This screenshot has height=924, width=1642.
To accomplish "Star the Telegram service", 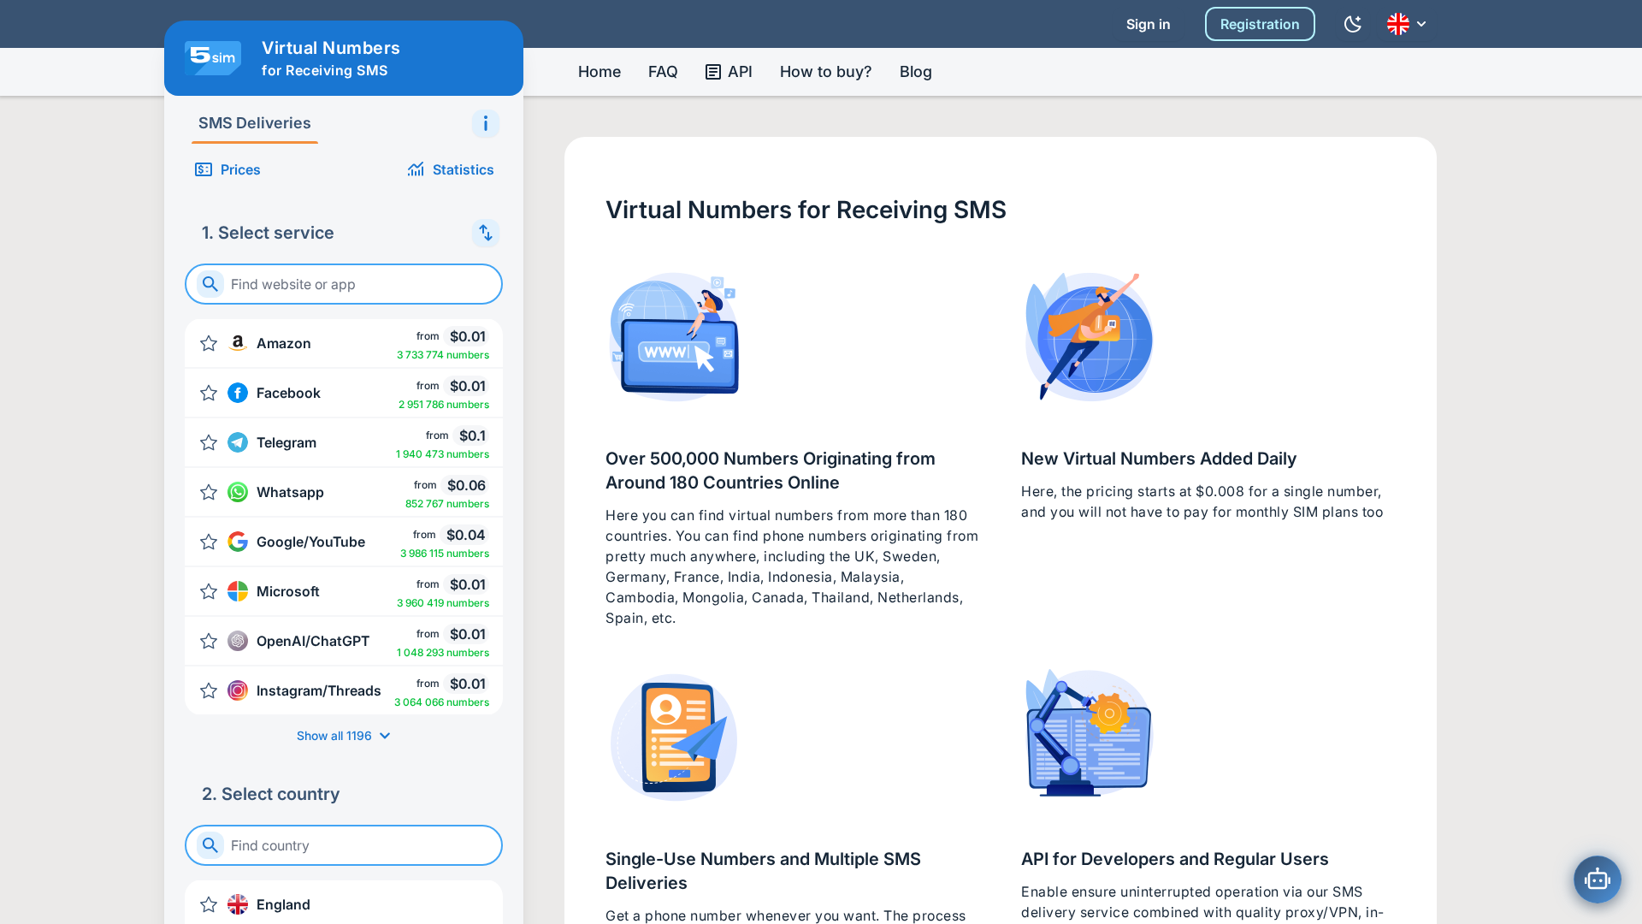I will [209, 442].
